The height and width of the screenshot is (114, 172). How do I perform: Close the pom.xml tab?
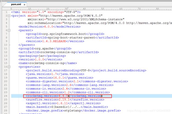pos(25,4)
